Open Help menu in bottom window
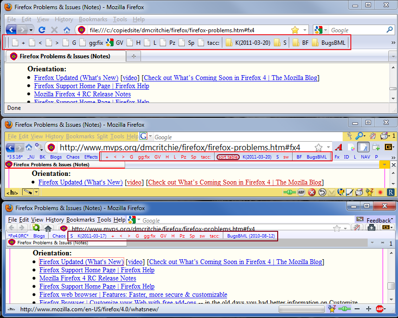This screenshot has width=398, height=318. coord(119,220)
